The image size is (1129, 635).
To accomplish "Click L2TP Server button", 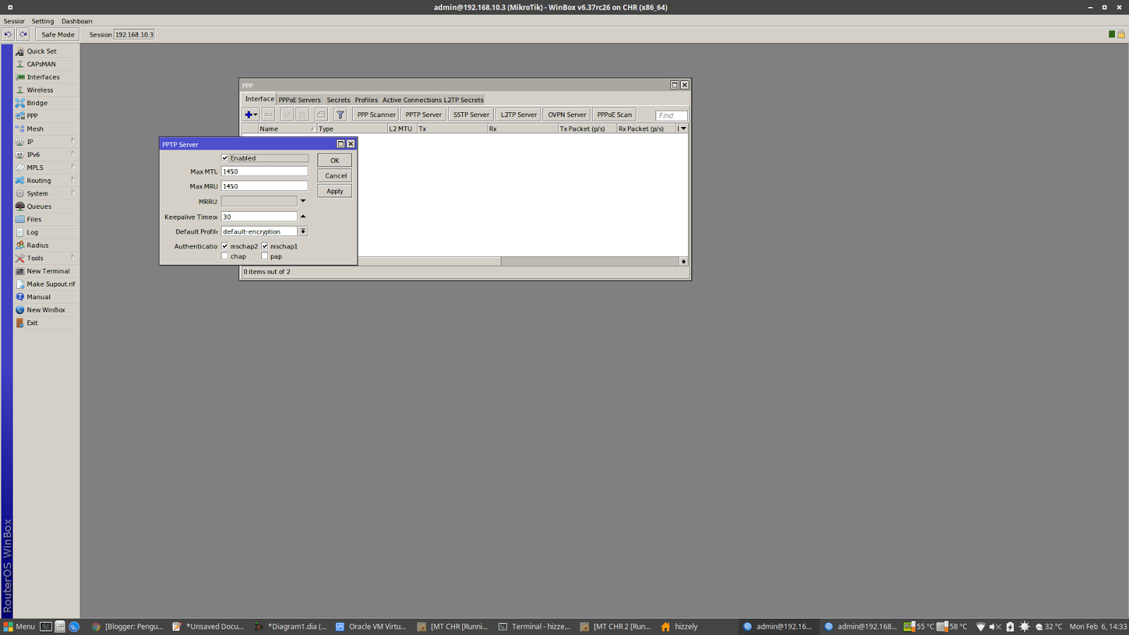I will (519, 114).
